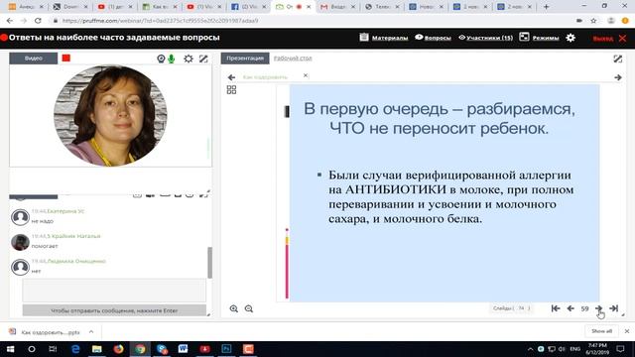Click the Режимы layout icon
The height and width of the screenshot is (357, 635).
(524, 38)
